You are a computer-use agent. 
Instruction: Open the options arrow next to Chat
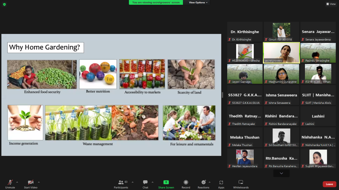(x=153, y=182)
